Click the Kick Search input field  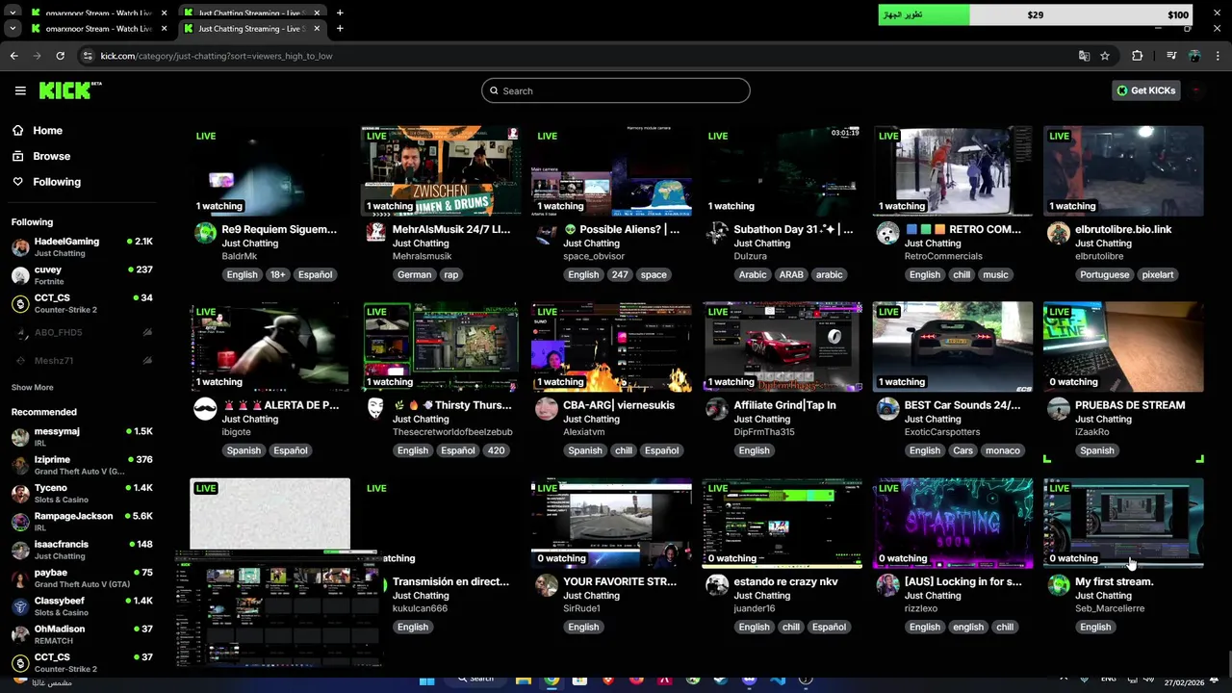tap(616, 90)
